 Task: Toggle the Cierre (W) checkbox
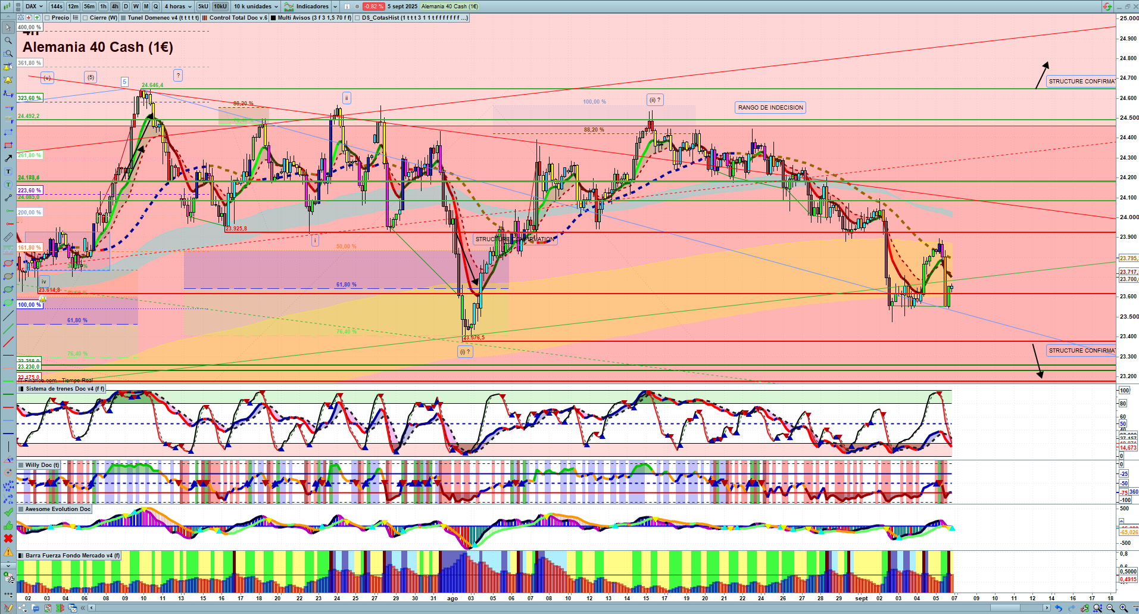[85, 18]
